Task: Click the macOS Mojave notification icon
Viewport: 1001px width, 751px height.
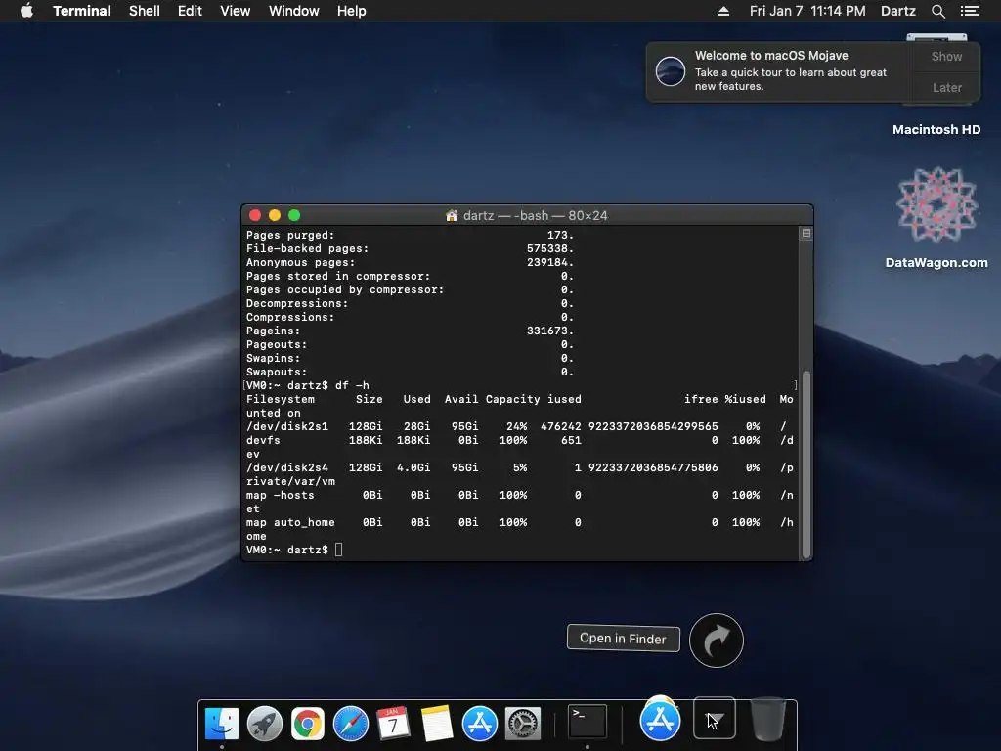Action: (x=671, y=70)
